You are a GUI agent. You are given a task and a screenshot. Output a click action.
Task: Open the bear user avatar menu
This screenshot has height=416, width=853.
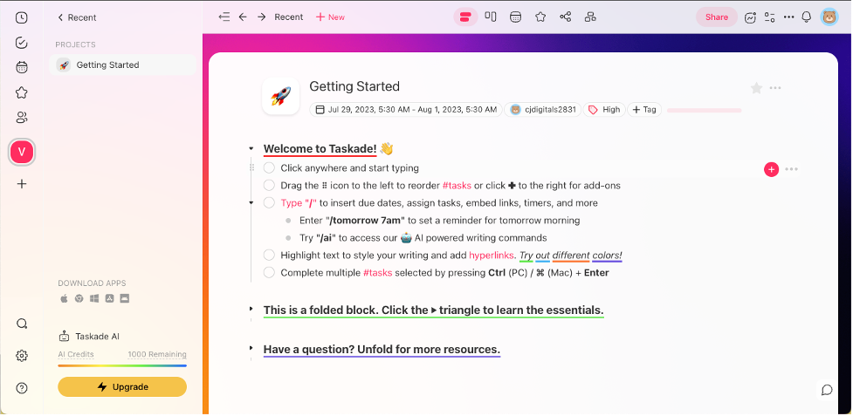829,17
